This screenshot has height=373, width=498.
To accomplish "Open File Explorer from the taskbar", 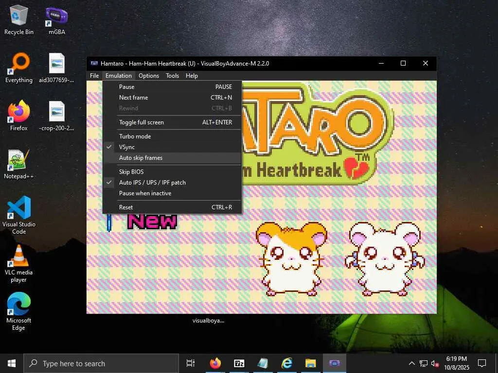I will click(311, 363).
